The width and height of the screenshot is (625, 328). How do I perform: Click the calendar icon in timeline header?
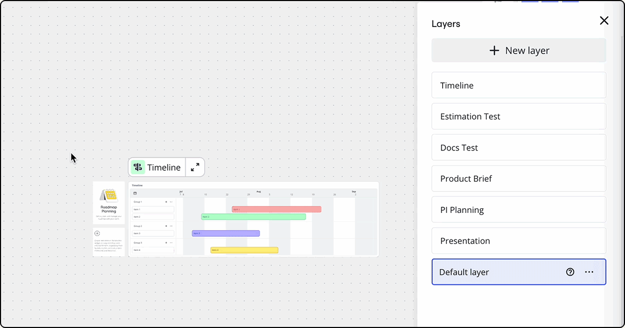[x=135, y=193]
